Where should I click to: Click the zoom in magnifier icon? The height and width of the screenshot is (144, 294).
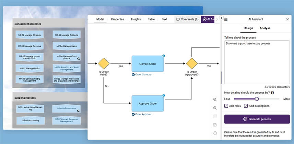tap(215, 100)
